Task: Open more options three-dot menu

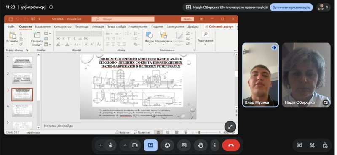Action: click(215, 145)
